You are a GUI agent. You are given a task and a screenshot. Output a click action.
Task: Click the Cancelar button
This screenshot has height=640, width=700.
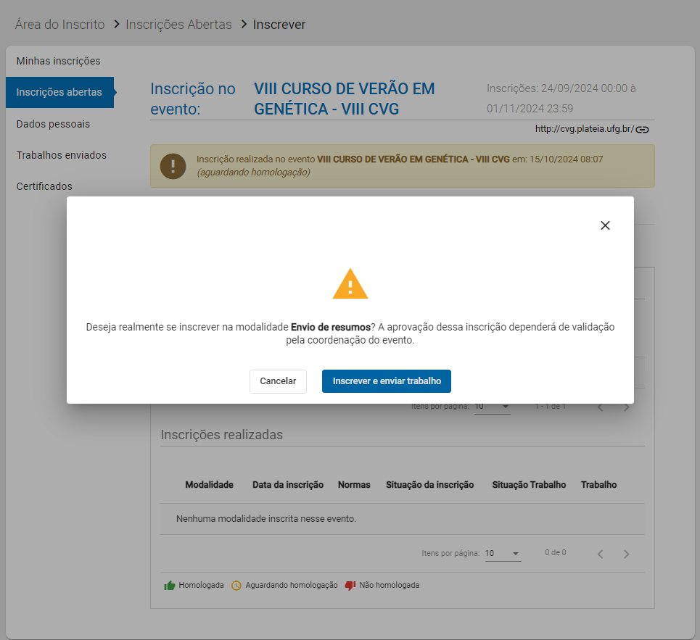278,381
